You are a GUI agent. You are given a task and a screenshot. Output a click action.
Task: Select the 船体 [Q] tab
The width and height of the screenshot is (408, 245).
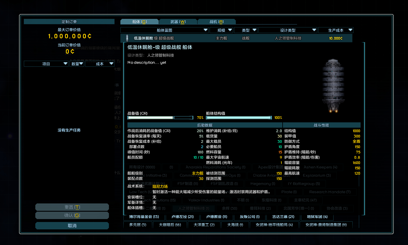pos(139,22)
